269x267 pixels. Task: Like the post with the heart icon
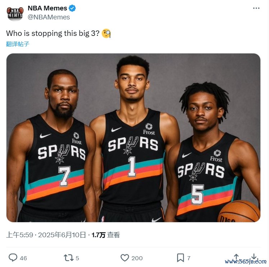(125, 258)
